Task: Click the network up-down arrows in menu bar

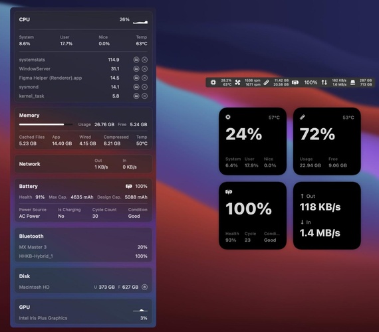Action: click(x=324, y=82)
